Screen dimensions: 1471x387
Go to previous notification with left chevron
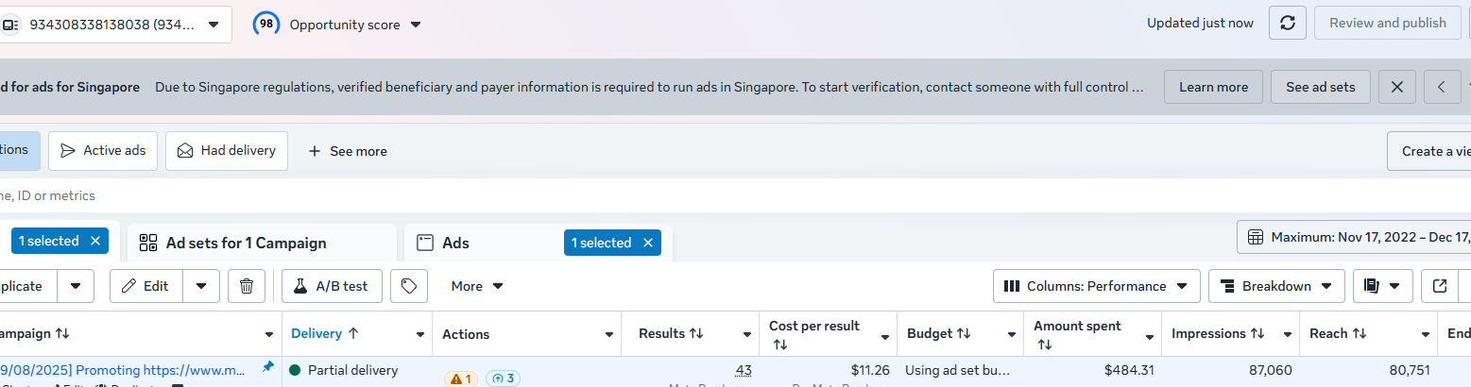click(1442, 87)
